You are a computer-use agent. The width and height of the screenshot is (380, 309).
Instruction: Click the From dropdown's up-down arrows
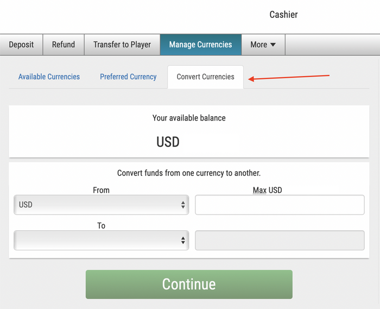click(183, 205)
